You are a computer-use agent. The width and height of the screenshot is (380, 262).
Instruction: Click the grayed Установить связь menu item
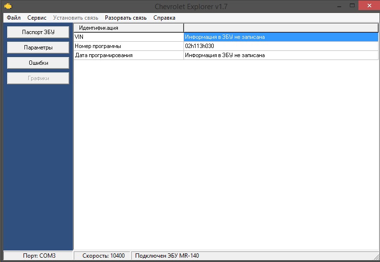76,18
